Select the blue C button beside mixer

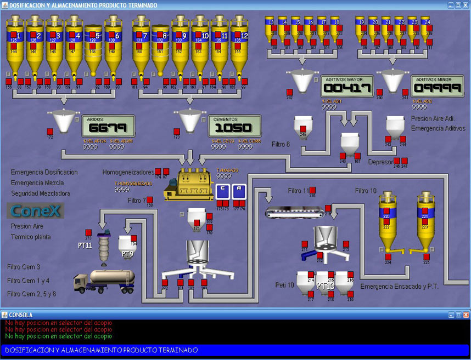(x=223, y=192)
